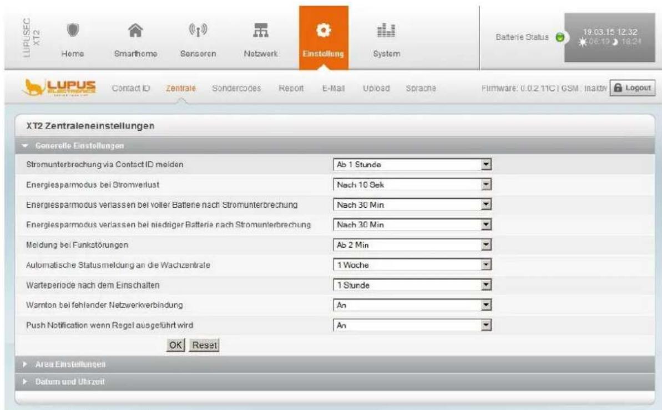
Task: Click the green Batterie Status indicator
Action: click(560, 38)
